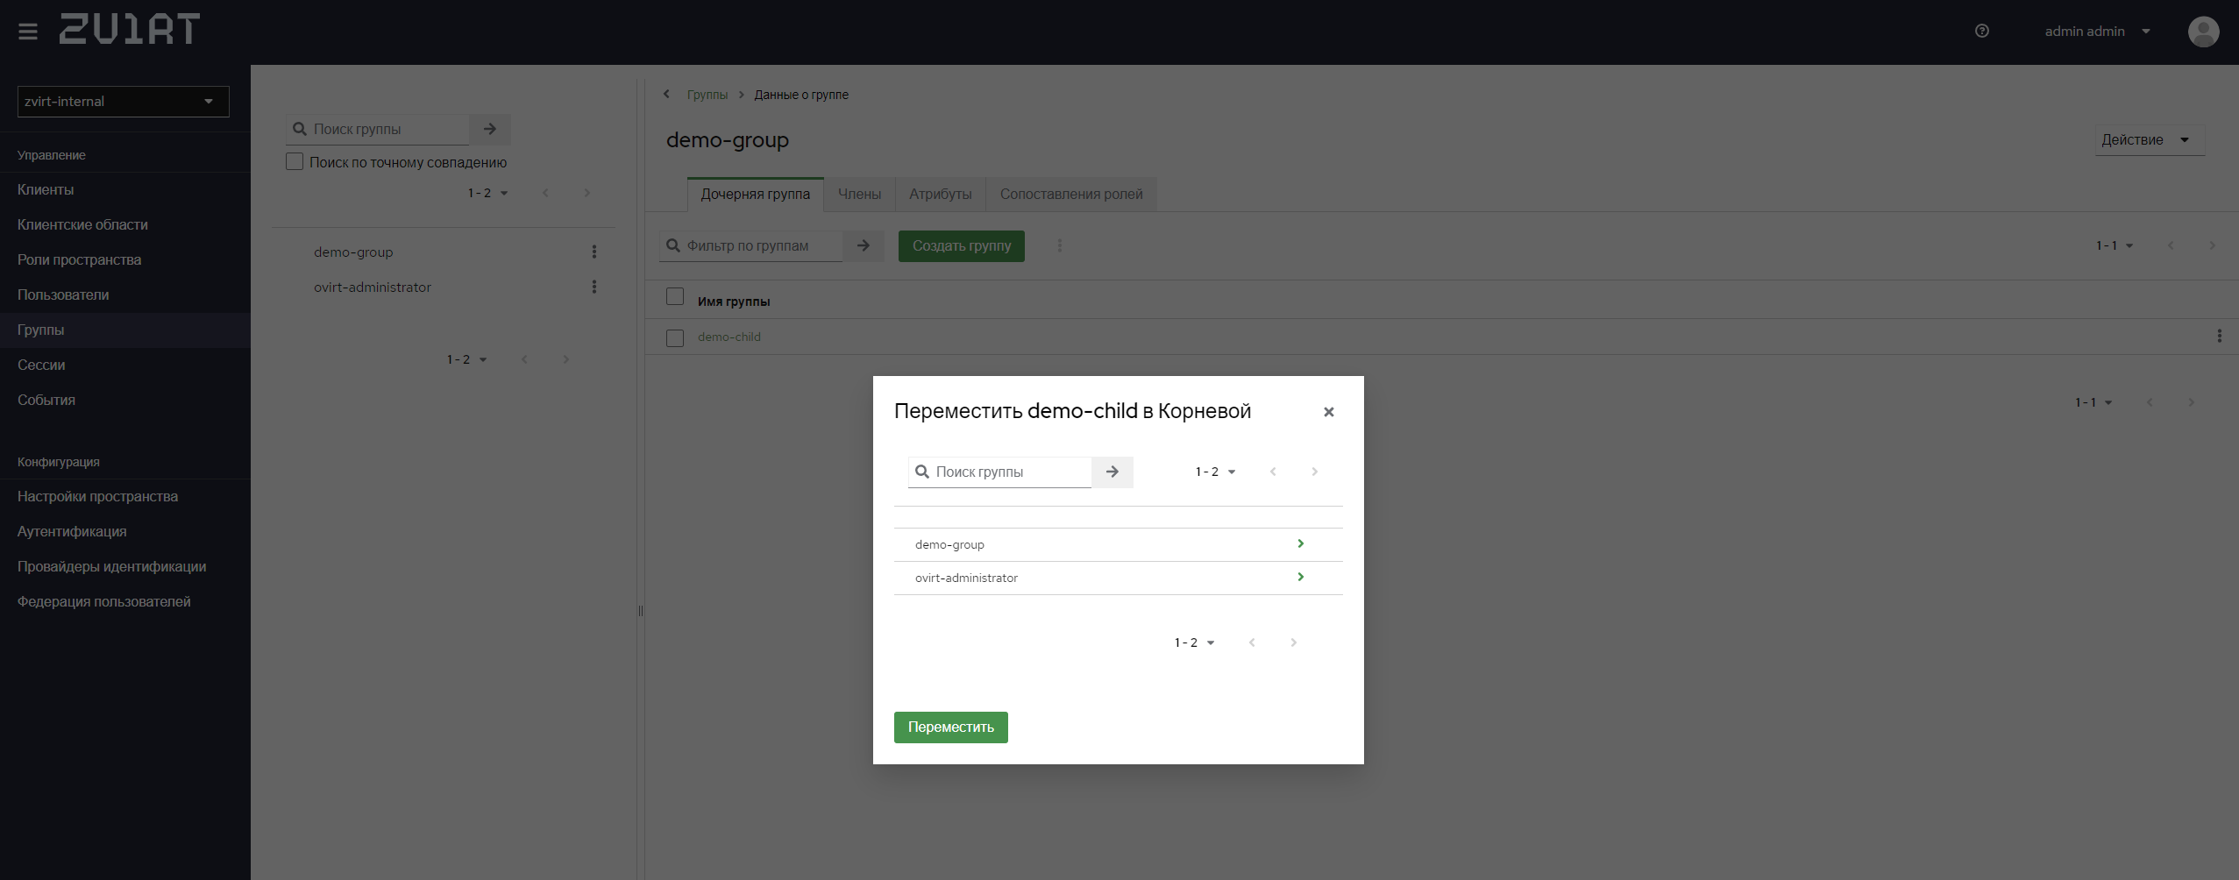Go to previous page in dialog top pager

(1273, 472)
